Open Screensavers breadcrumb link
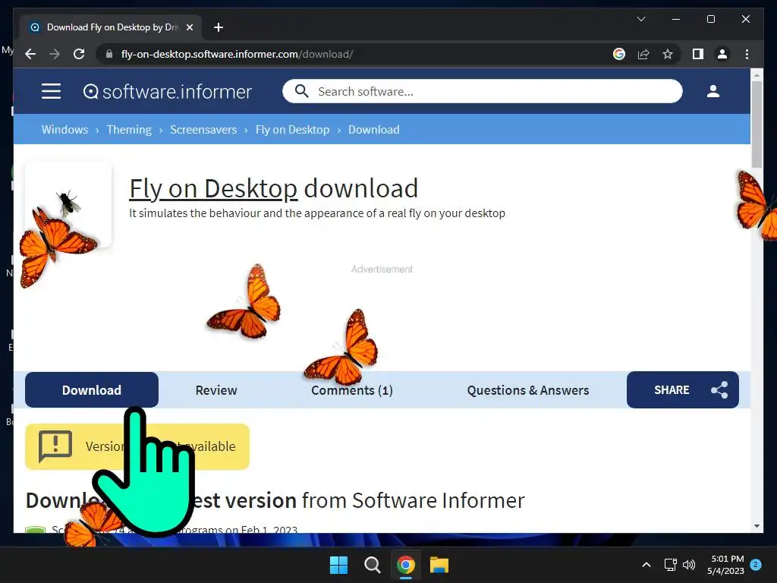Screen dimensions: 777x583 pos(203,129)
